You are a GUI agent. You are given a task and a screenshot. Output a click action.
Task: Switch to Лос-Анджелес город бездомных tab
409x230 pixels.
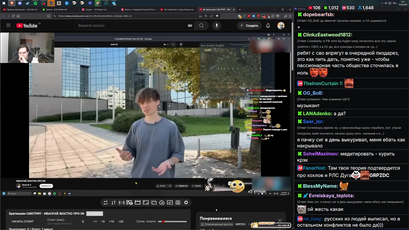pos(178,10)
